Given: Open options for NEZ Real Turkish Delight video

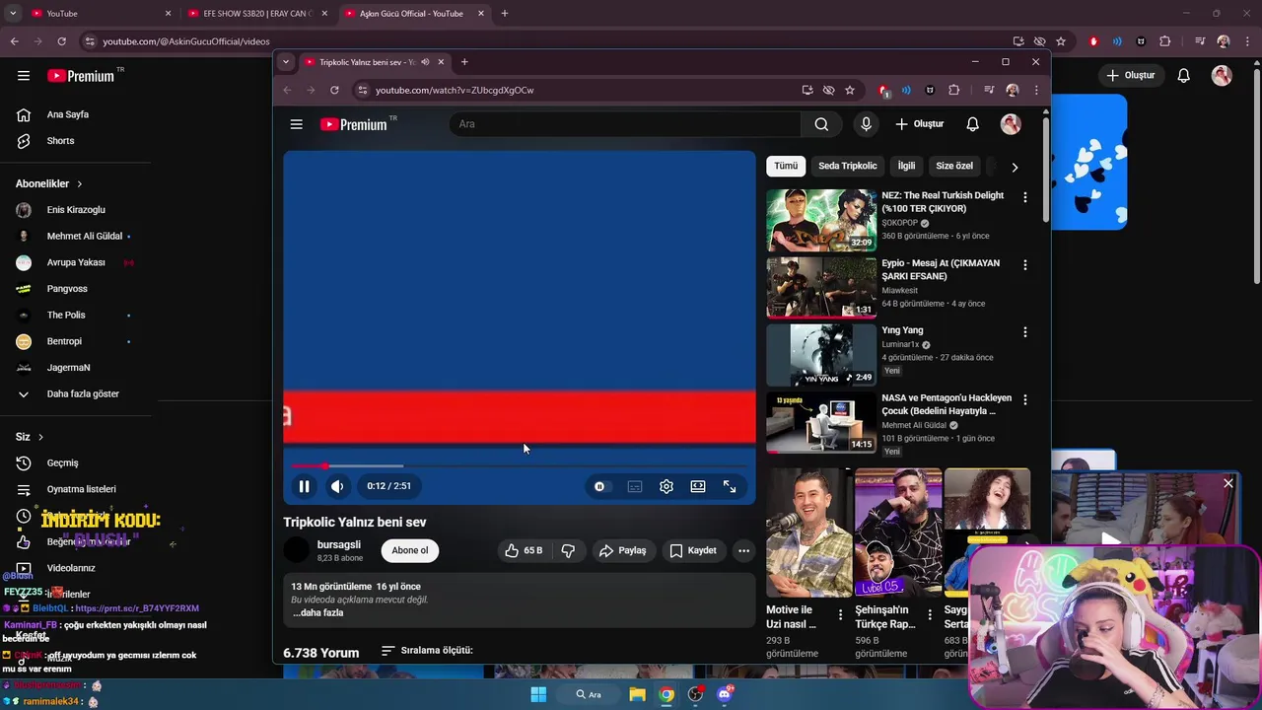Looking at the screenshot, I should (x=1024, y=197).
